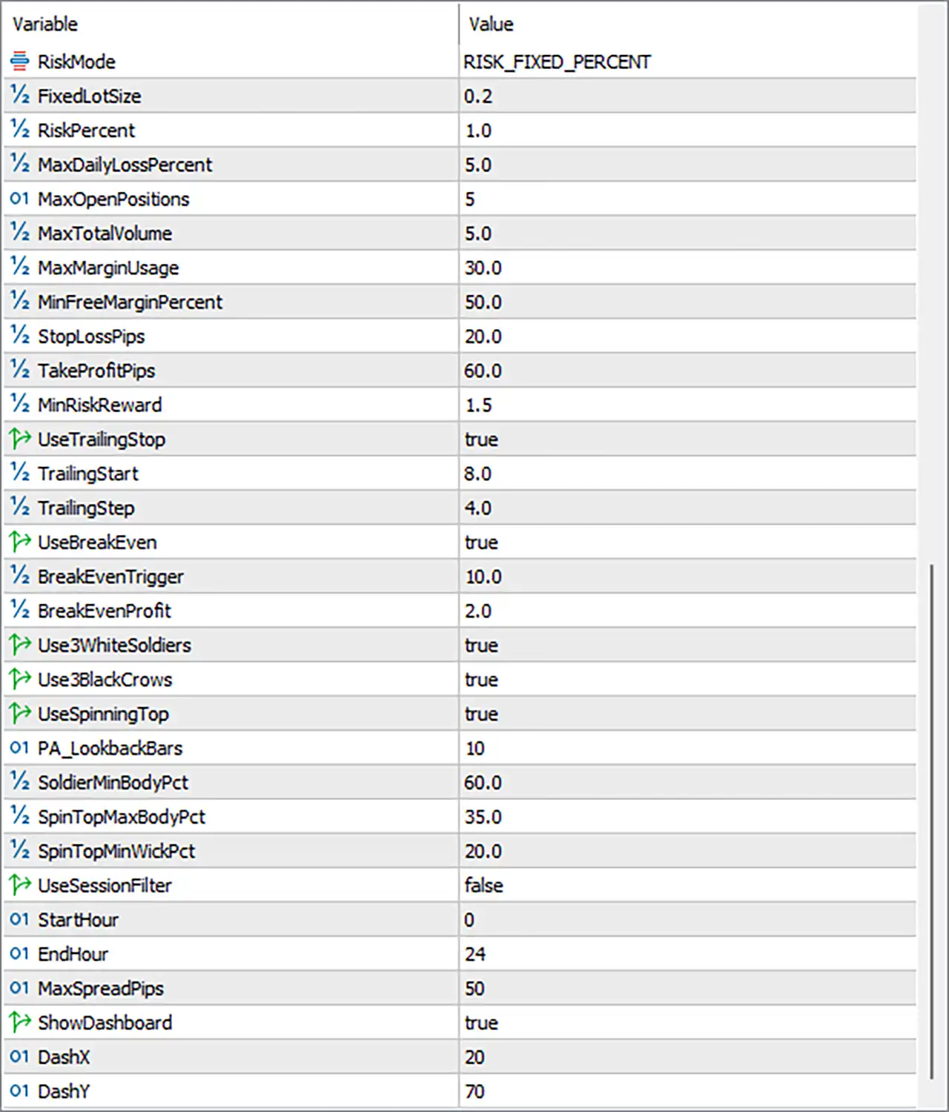
Task: Open the Use3BlackCrows true/false selector
Action: tap(687, 679)
